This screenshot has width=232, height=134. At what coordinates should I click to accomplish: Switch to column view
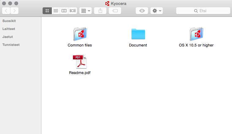pos(64,11)
